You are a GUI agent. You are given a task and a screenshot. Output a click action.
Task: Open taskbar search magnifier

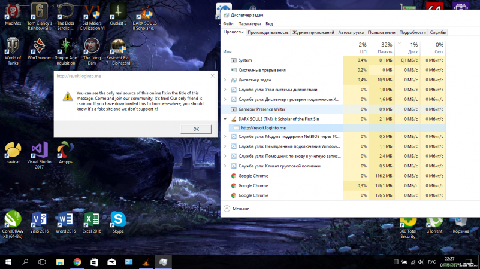25,262
